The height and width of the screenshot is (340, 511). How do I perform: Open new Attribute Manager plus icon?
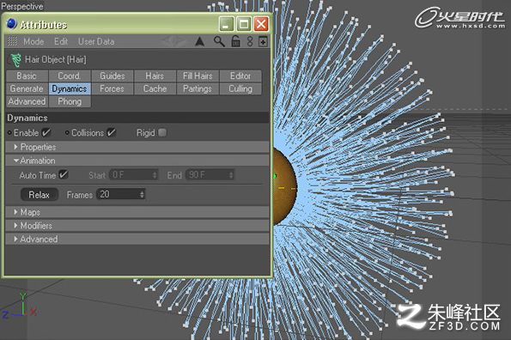tap(263, 42)
